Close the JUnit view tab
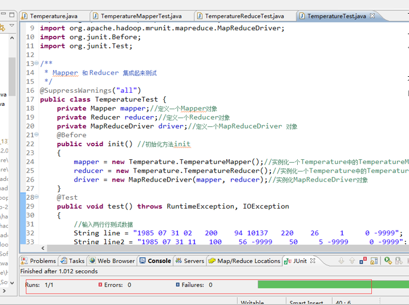The image size is (409, 305). pyautogui.click(x=313, y=261)
